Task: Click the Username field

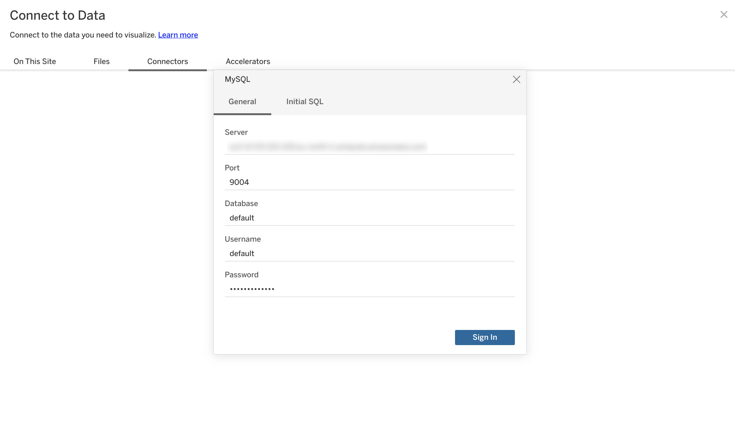Action: point(369,253)
